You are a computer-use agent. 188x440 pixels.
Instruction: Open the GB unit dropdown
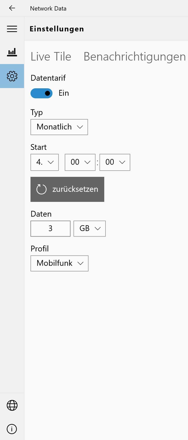coord(89,228)
